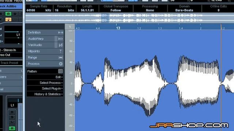Open the Track Preset selector

tap(11, 63)
